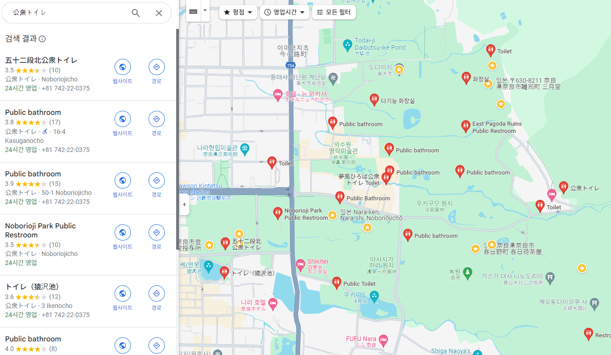The width and height of the screenshot is (611, 355).
Task: Click the search magnifier icon
Action: [136, 13]
